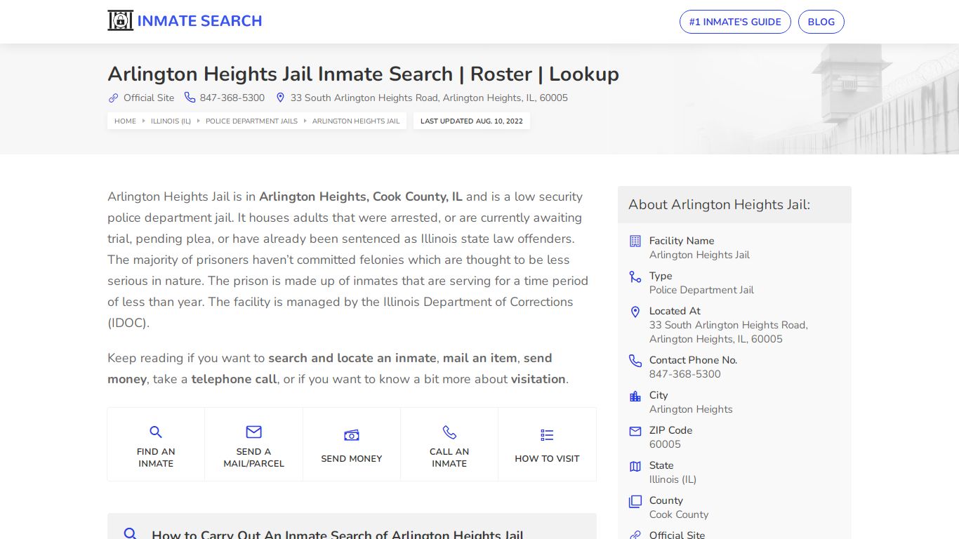
Task: Open the Send Money tile label
Action: click(352, 458)
